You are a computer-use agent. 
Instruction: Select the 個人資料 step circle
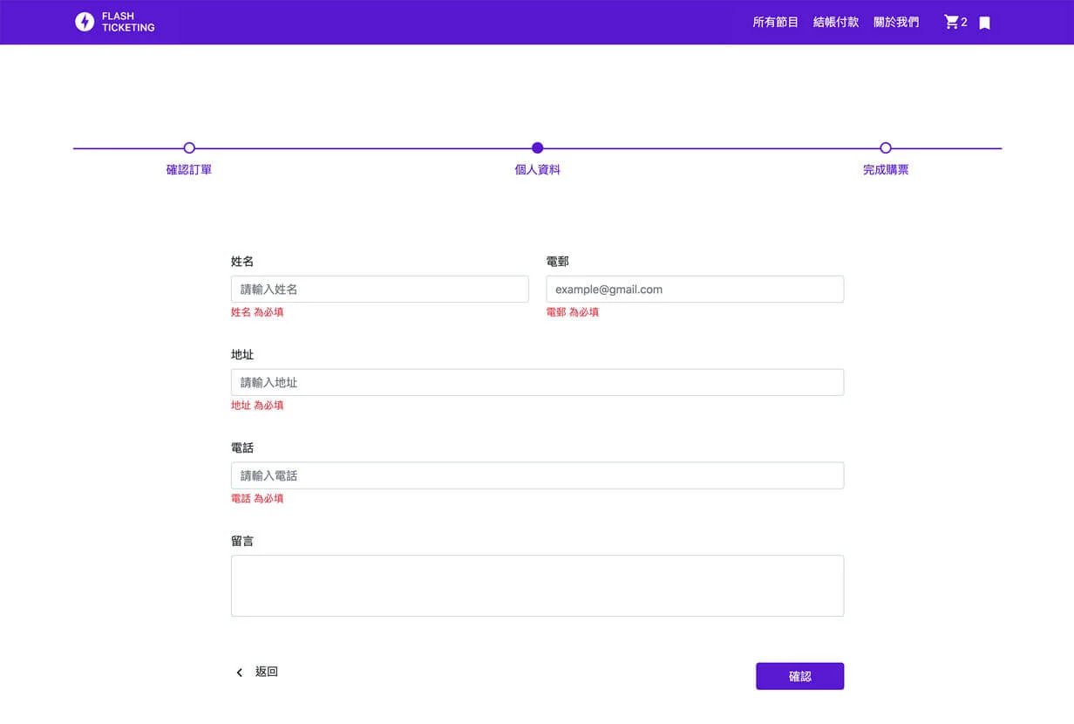tap(537, 147)
